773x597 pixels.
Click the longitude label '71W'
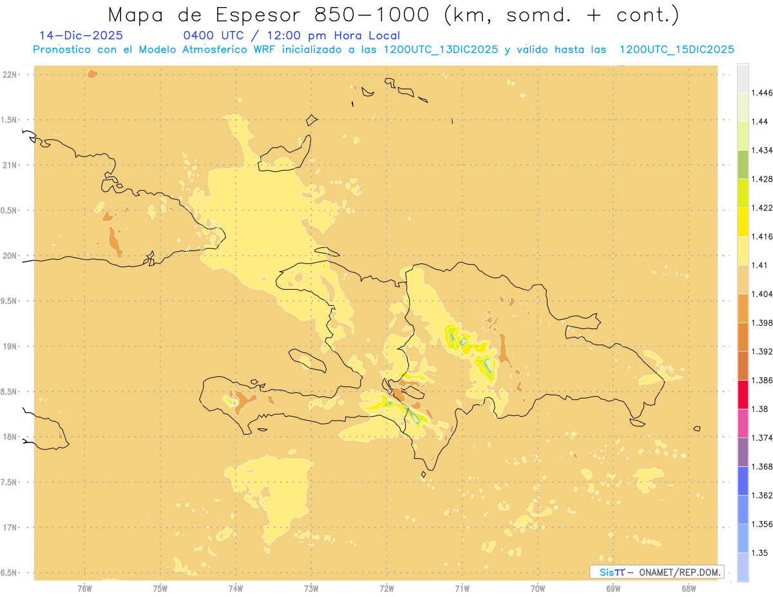point(462,588)
